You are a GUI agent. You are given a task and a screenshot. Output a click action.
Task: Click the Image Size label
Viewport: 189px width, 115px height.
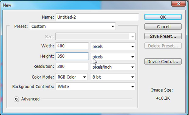(x=162, y=90)
